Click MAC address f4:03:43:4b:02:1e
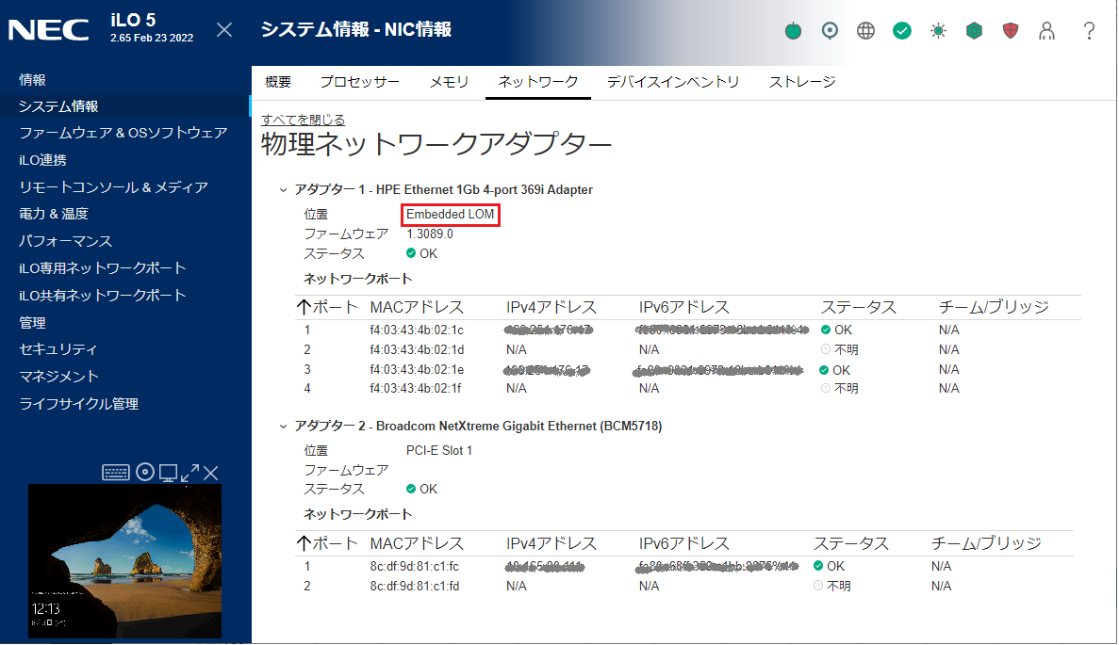 (417, 370)
